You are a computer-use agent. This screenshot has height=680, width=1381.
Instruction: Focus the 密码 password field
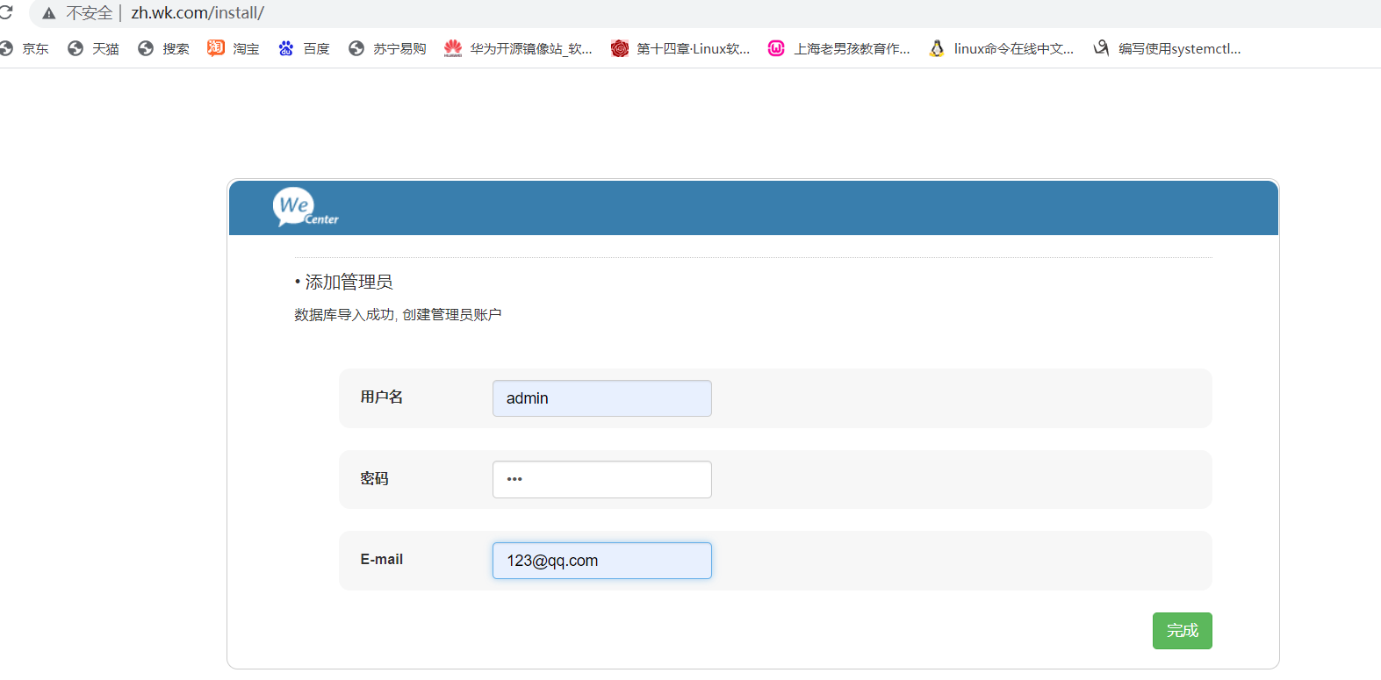(x=602, y=479)
